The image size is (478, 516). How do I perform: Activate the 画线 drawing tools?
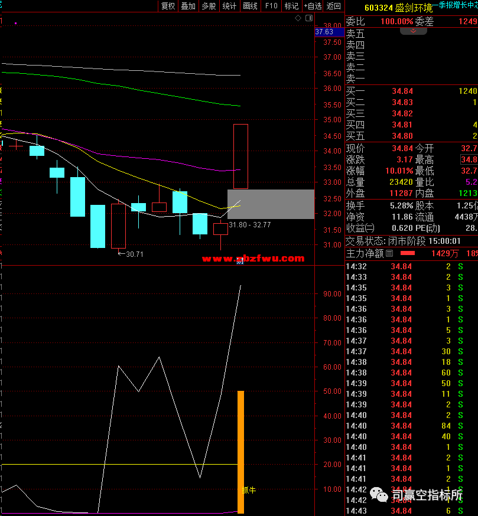(250, 6)
